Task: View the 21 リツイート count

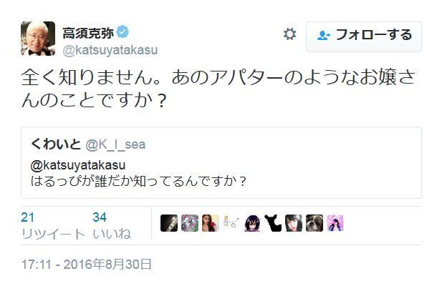Action: coord(53,225)
